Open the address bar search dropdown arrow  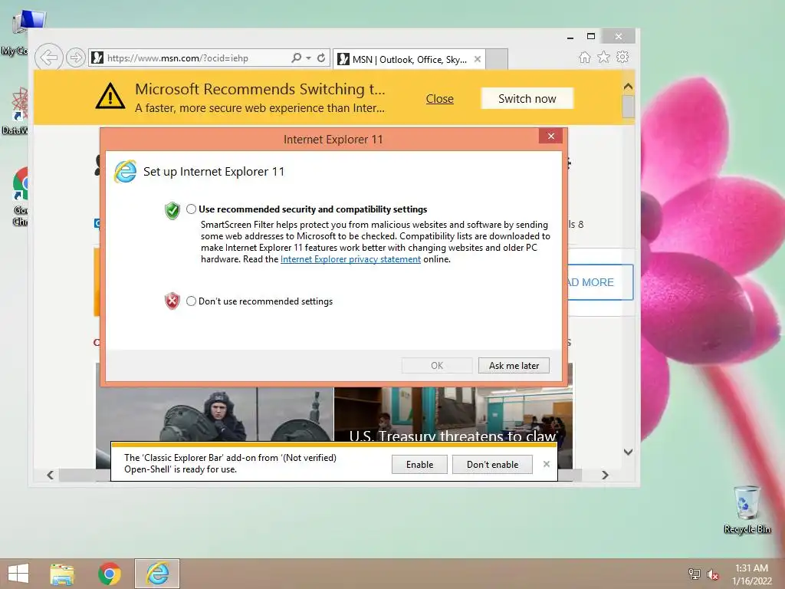308,58
